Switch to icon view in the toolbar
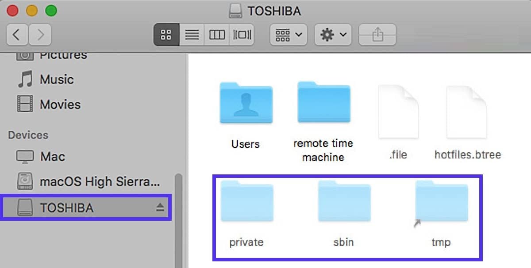Viewport: 531px width, 268px height. (x=165, y=34)
